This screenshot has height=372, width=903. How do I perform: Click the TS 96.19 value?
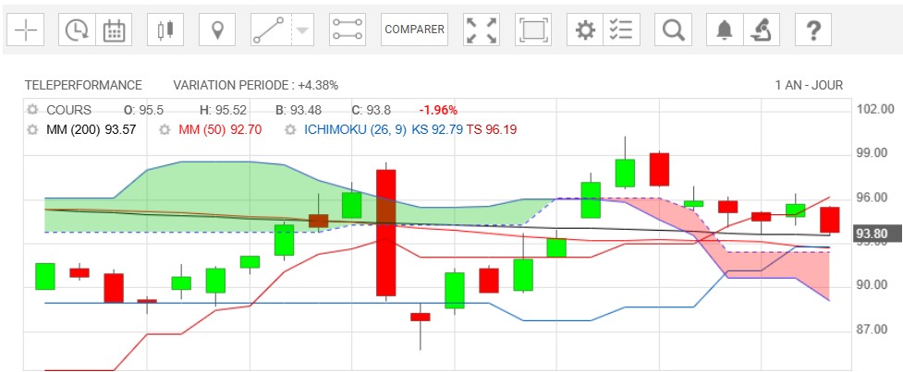point(491,130)
